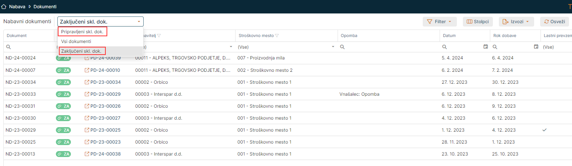Click the checkmark in ND-23-00029 Lastni prevzem
572x166 pixels.
click(545, 130)
